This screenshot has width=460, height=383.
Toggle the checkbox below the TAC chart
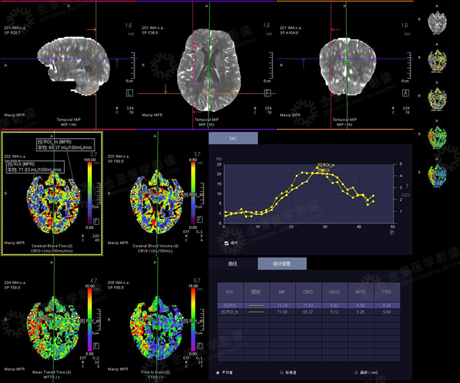coord(226,242)
